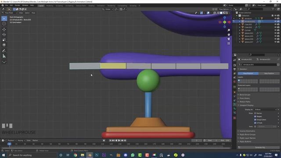Open the Bone Constraints properties tab icon

pyautogui.click(x=234, y=113)
